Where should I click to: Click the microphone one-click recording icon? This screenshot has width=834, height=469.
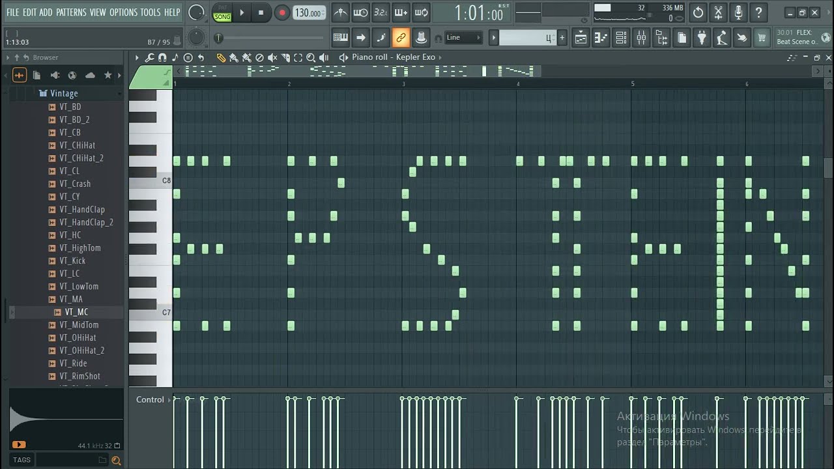[x=738, y=12]
